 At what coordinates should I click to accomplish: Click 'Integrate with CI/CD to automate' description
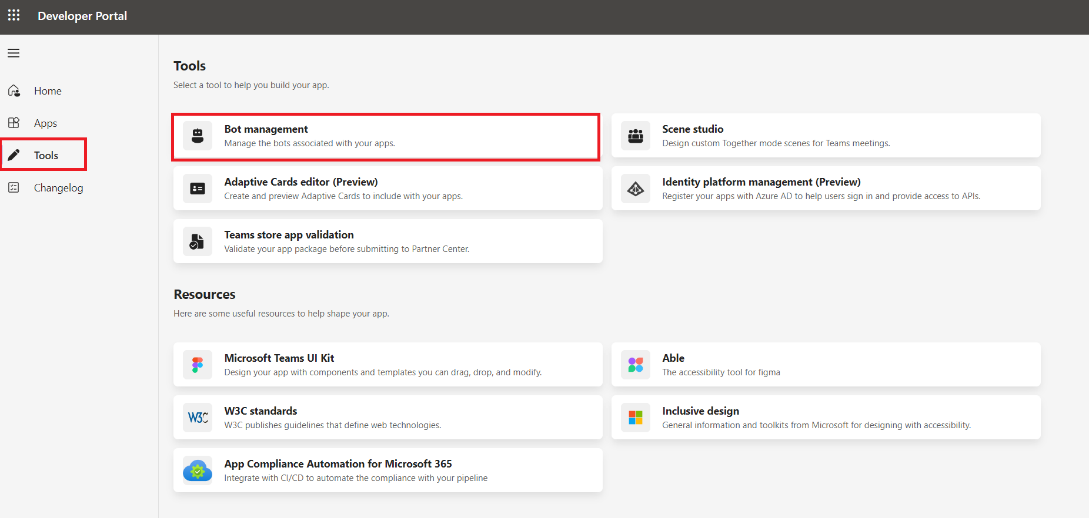click(356, 478)
